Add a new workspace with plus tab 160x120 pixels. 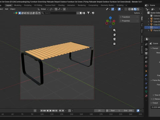point(126,5)
